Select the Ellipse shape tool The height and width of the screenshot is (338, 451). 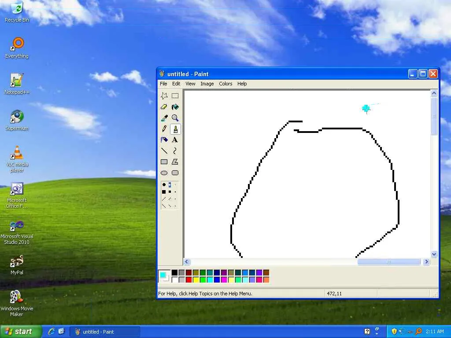point(164,173)
